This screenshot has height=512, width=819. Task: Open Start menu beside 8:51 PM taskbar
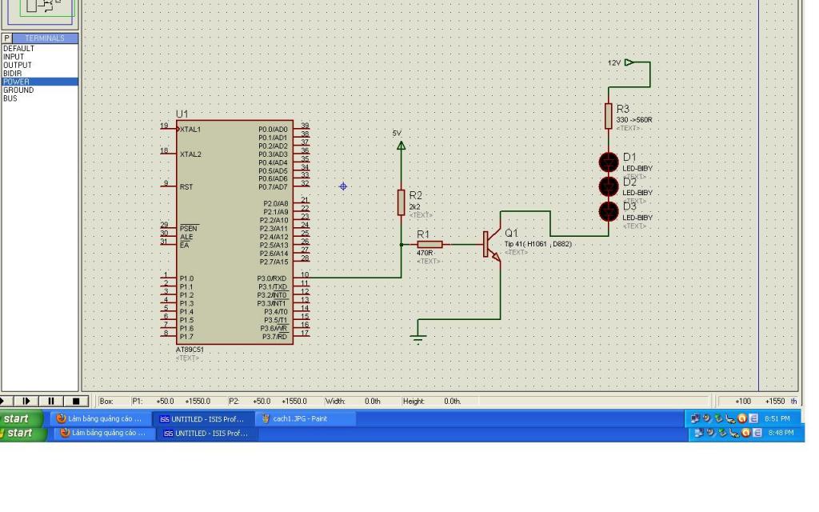pyautogui.click(x=21, y=419)
